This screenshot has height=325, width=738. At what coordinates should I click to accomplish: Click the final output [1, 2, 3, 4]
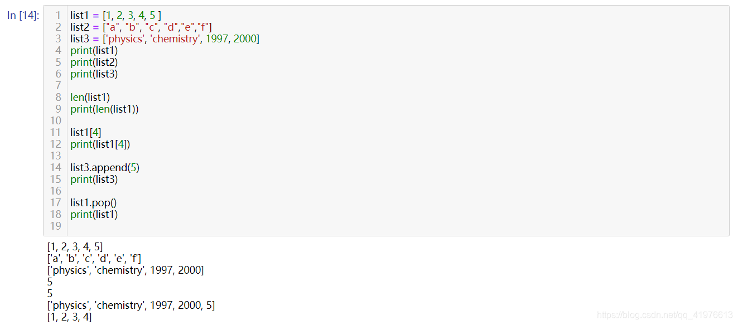point(69,317)
